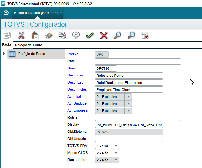Expand the Relógio de Ponto tree node
This screenshot has height=168, width=202.
click(4, 54)
